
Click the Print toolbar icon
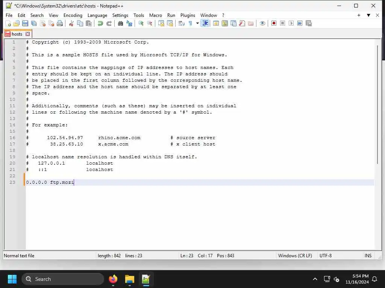(60, 24)
